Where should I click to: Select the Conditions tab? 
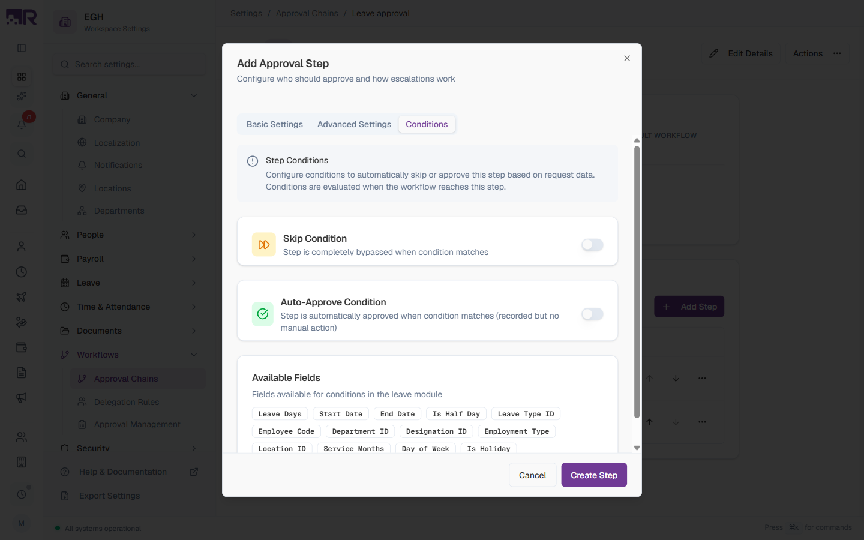tap(427, 124)
